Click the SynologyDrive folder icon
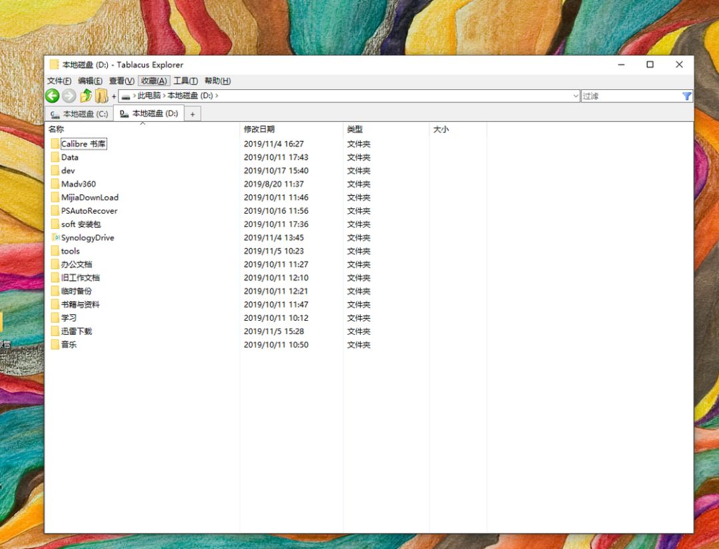The image size is (719, 549). [x=55, y=238]
